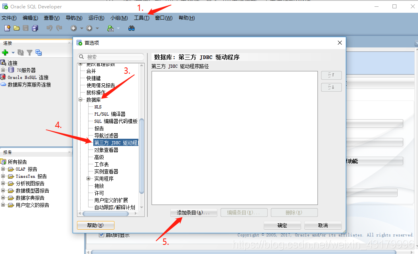Click the filter funnel icon in connections
The image size is (418, 254).
pyautogui.click(x=30, y=53)
